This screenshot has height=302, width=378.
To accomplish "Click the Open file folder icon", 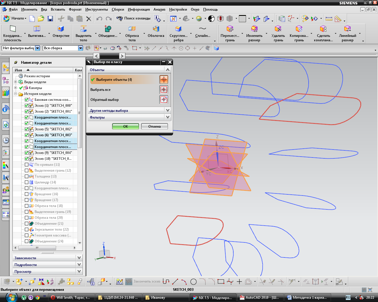I will (41, 19).
